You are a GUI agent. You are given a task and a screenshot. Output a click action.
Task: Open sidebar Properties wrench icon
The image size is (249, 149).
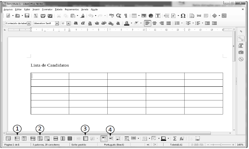point(241,39)
